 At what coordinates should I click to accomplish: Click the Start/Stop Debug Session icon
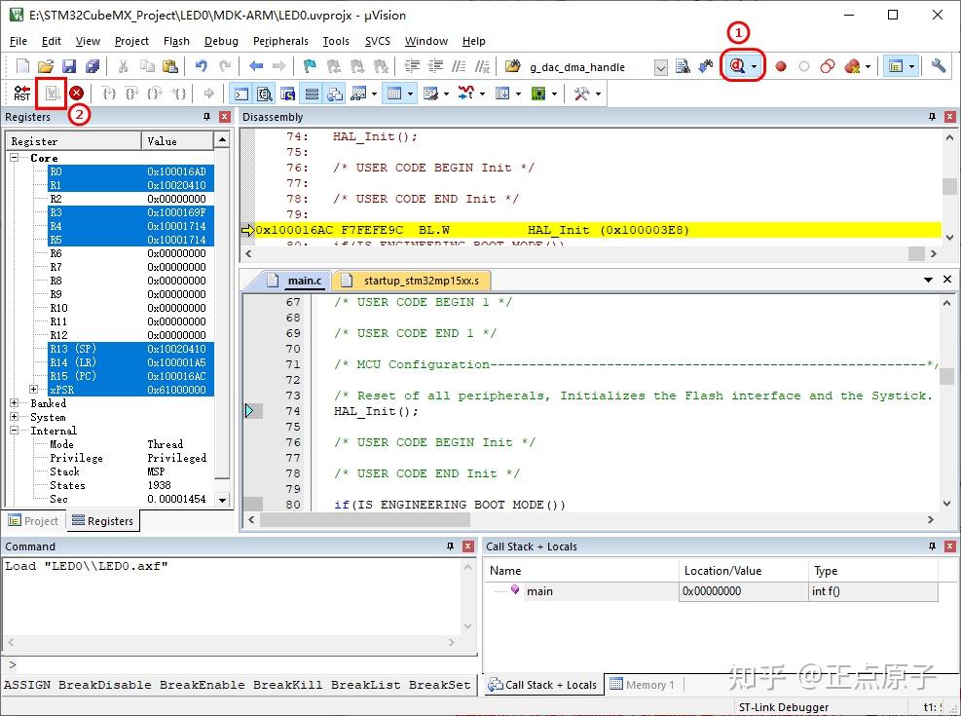(x=737, y=66)
